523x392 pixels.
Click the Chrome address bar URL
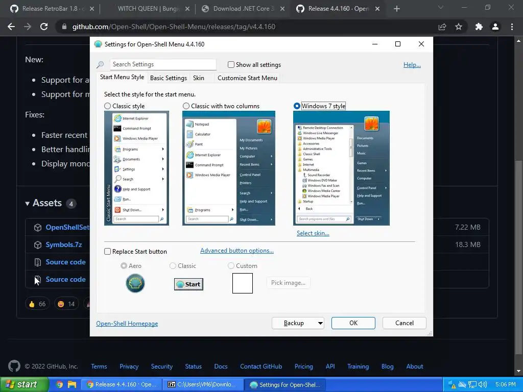(174, 27)
